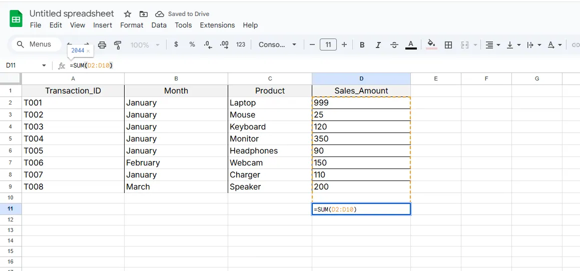Toggle italic formatting

[x=378, y=45]
